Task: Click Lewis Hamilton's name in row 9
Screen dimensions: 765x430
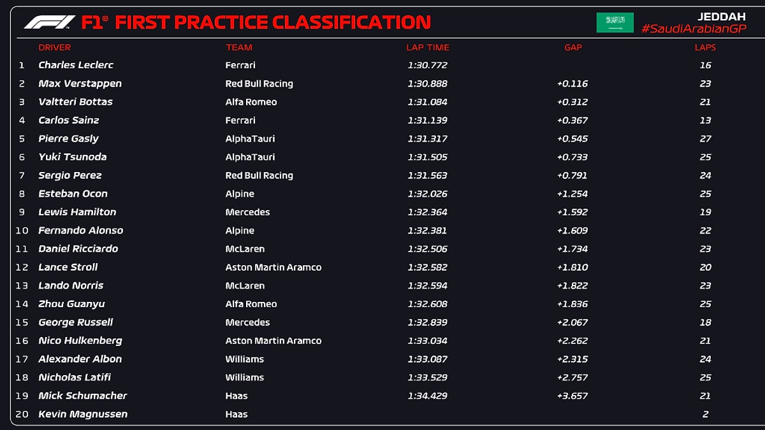Action: (x=77, y=212)
